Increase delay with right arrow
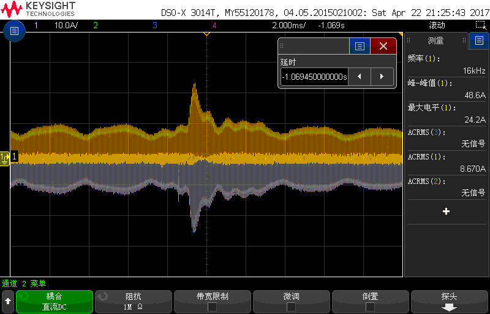490x314 pixels. (382, 76)
